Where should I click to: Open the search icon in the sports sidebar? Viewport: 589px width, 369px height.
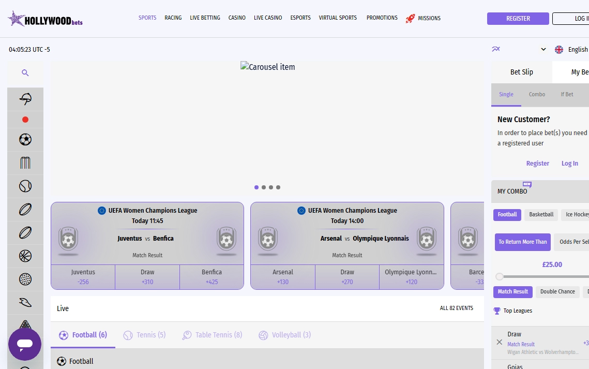25,73
